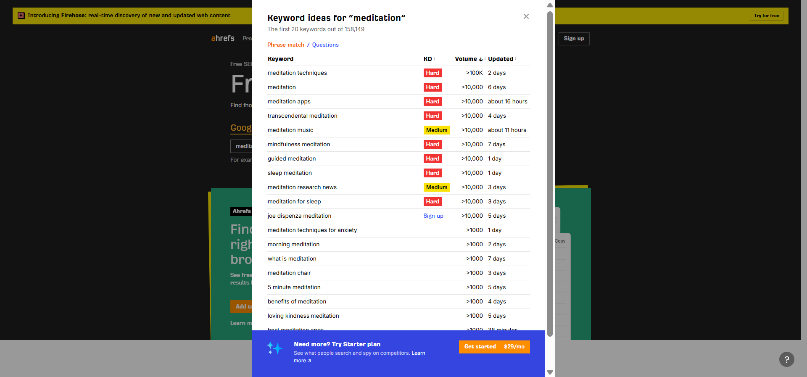Close the keyword ideas dialog
The height and width of the screenshot is (377, 807).
[526, 16]
